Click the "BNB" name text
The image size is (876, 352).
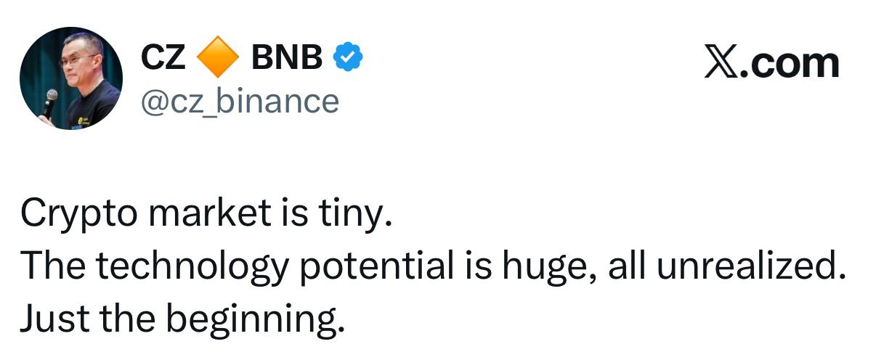coord(287,58)
